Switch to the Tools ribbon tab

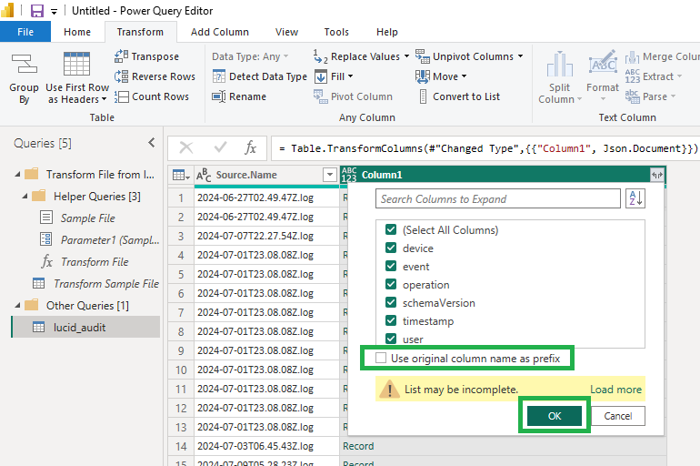(x=336, y=32)
